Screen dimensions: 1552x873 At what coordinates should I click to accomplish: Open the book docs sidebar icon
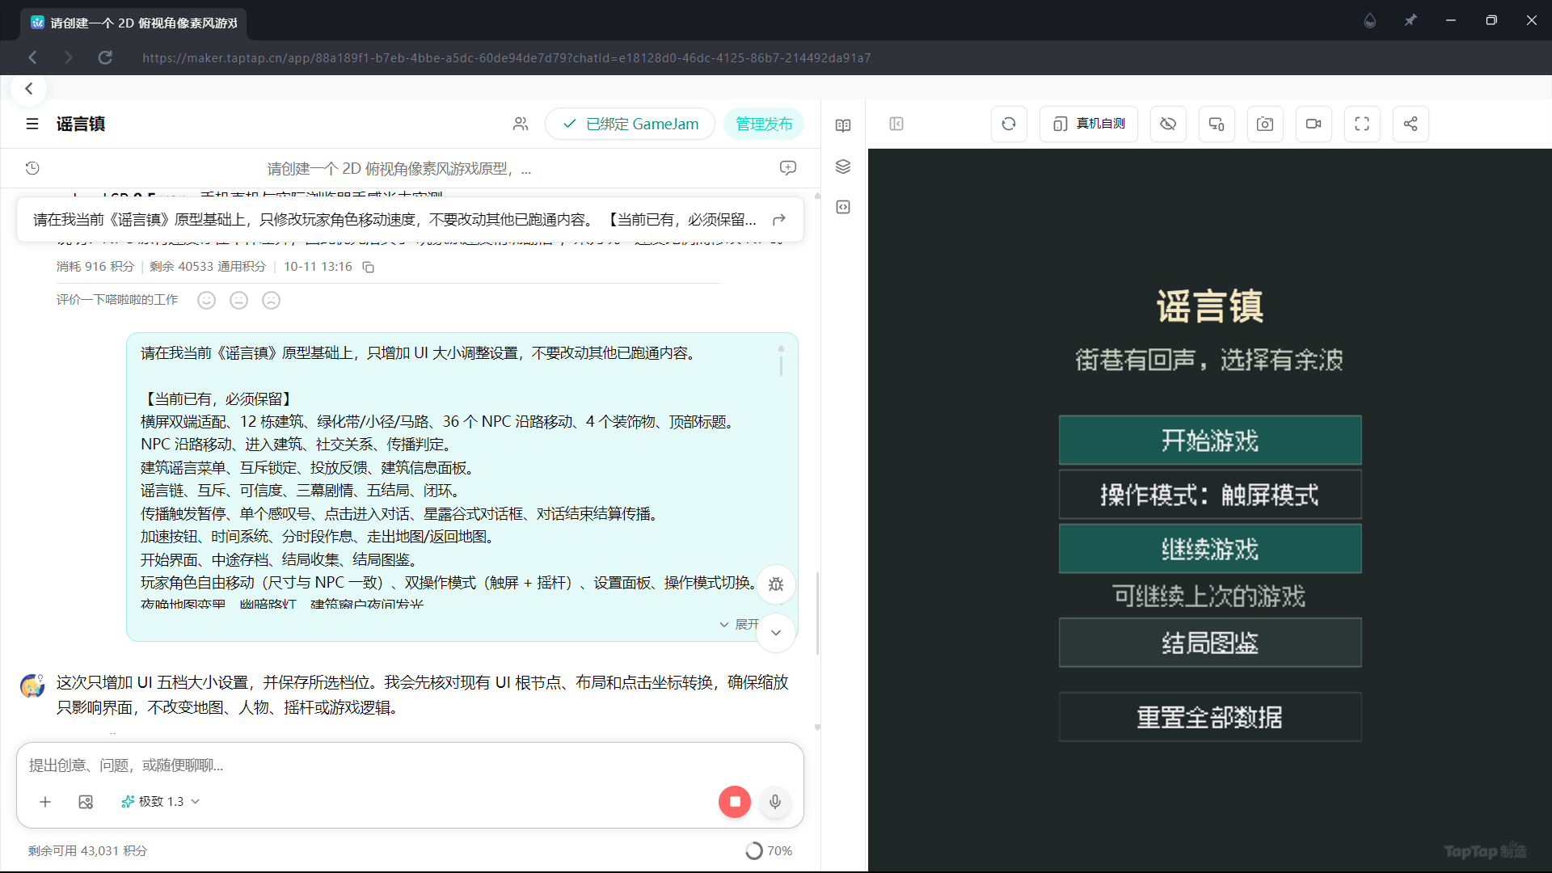coord(843,125)
